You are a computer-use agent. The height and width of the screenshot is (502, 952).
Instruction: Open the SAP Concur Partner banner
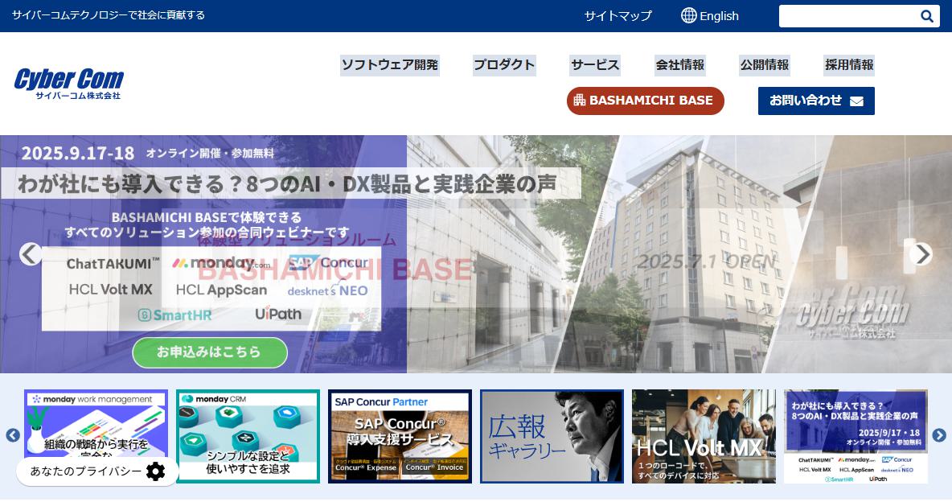tap(400, 436)
